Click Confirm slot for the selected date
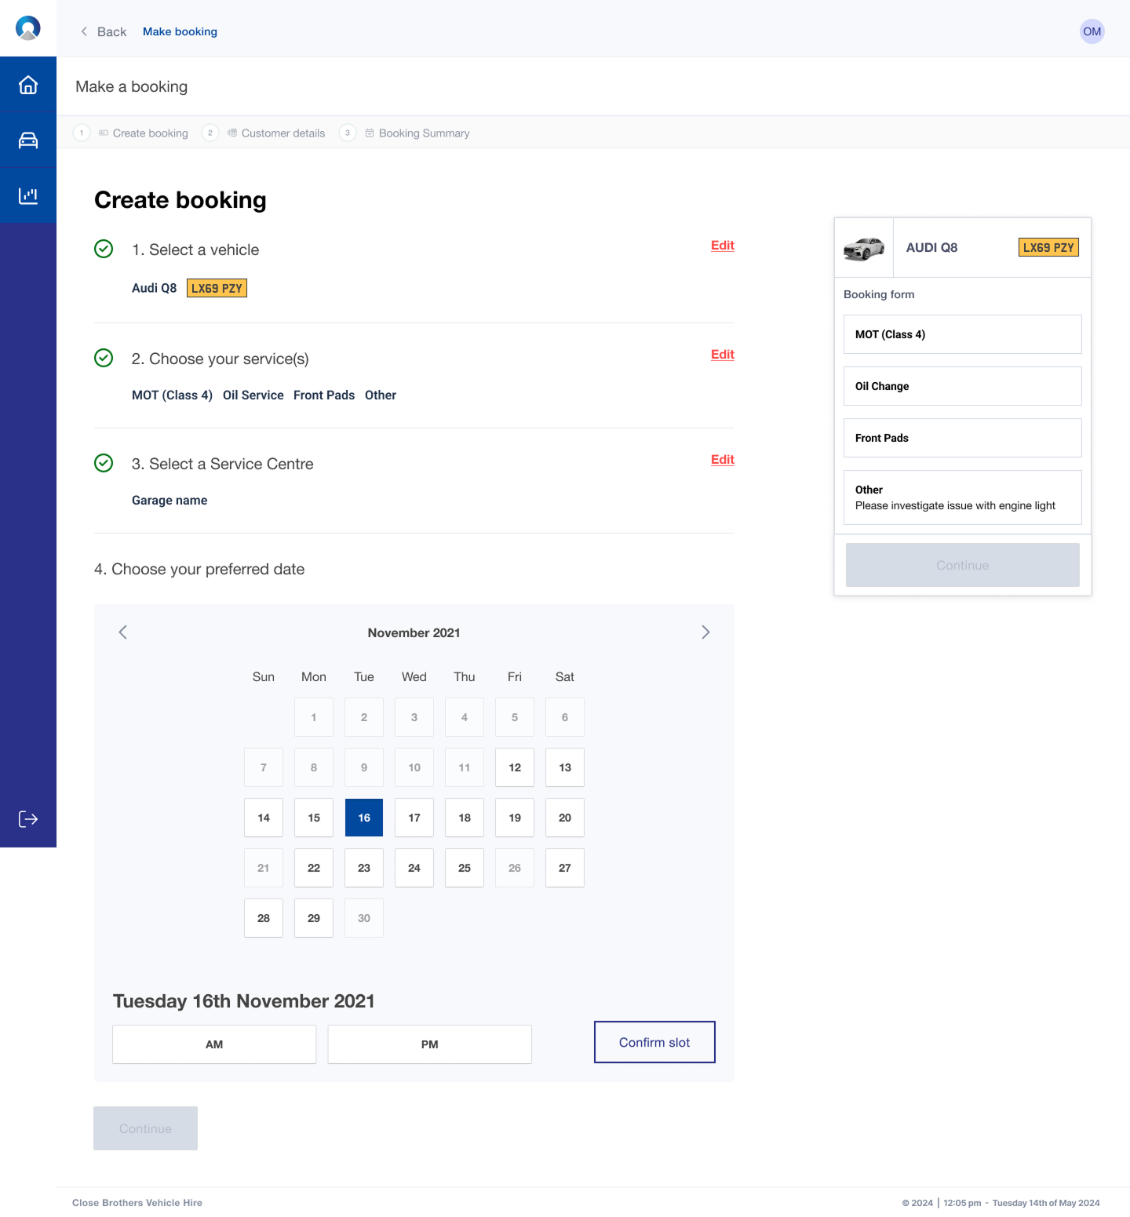 [x=654, y=1042]
